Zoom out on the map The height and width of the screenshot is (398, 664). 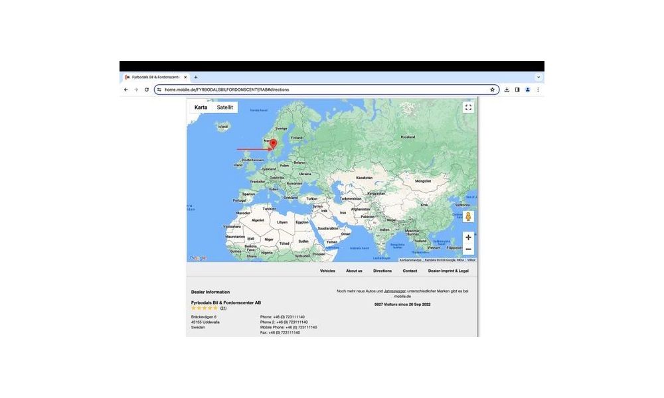tap(468, 249)
